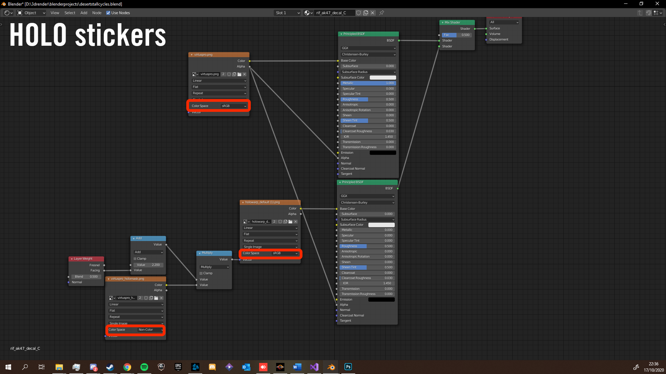Expand the Slot 1 dropdown
This screenshot has height=374, width=666.
coord(288,13)
